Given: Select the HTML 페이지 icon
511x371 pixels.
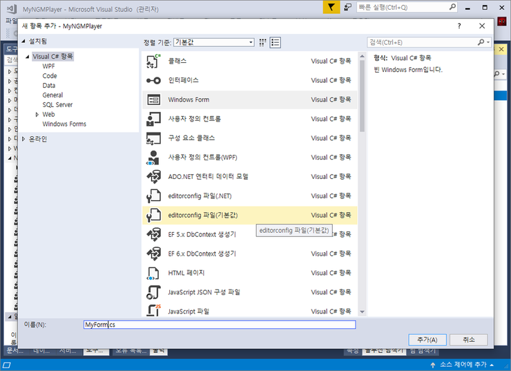Looking at the screenshot, I should [153, 273].
